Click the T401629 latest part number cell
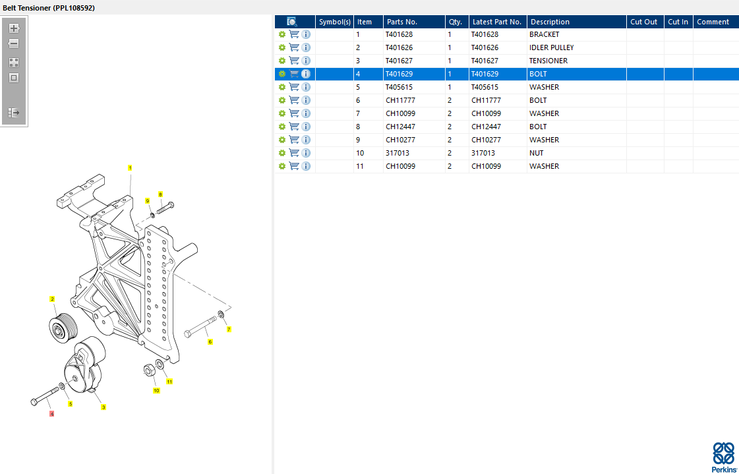 point(498,74)
